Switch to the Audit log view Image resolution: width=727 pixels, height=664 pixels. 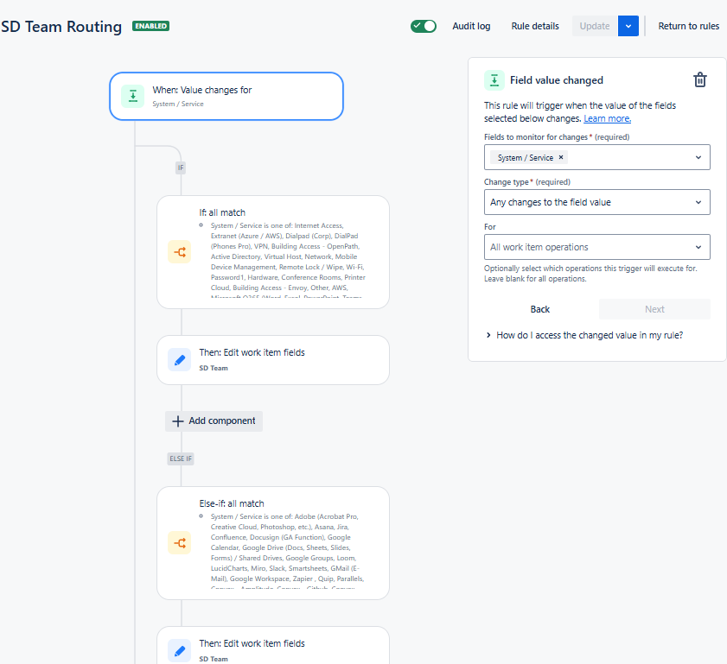point(471,26)
